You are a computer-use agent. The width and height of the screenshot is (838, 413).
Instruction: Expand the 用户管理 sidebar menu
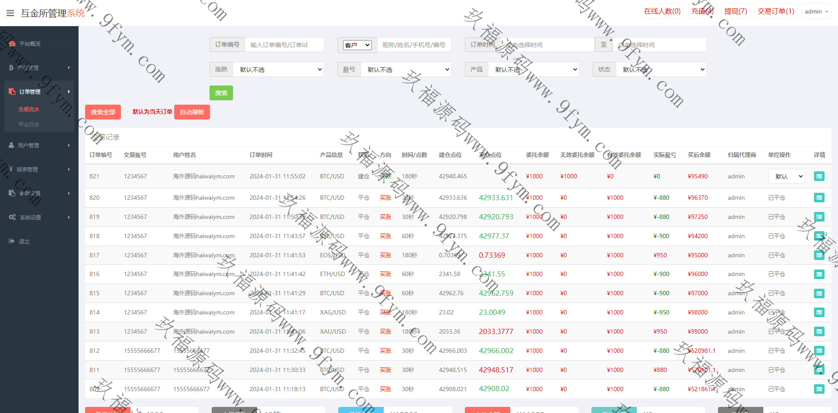[x=38, y=145]
